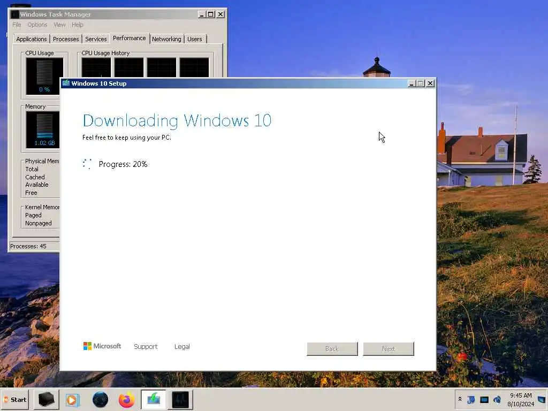Click the Paged label in Kernel Memory
Screen dimensions: 548x411
tap(33, 215)
